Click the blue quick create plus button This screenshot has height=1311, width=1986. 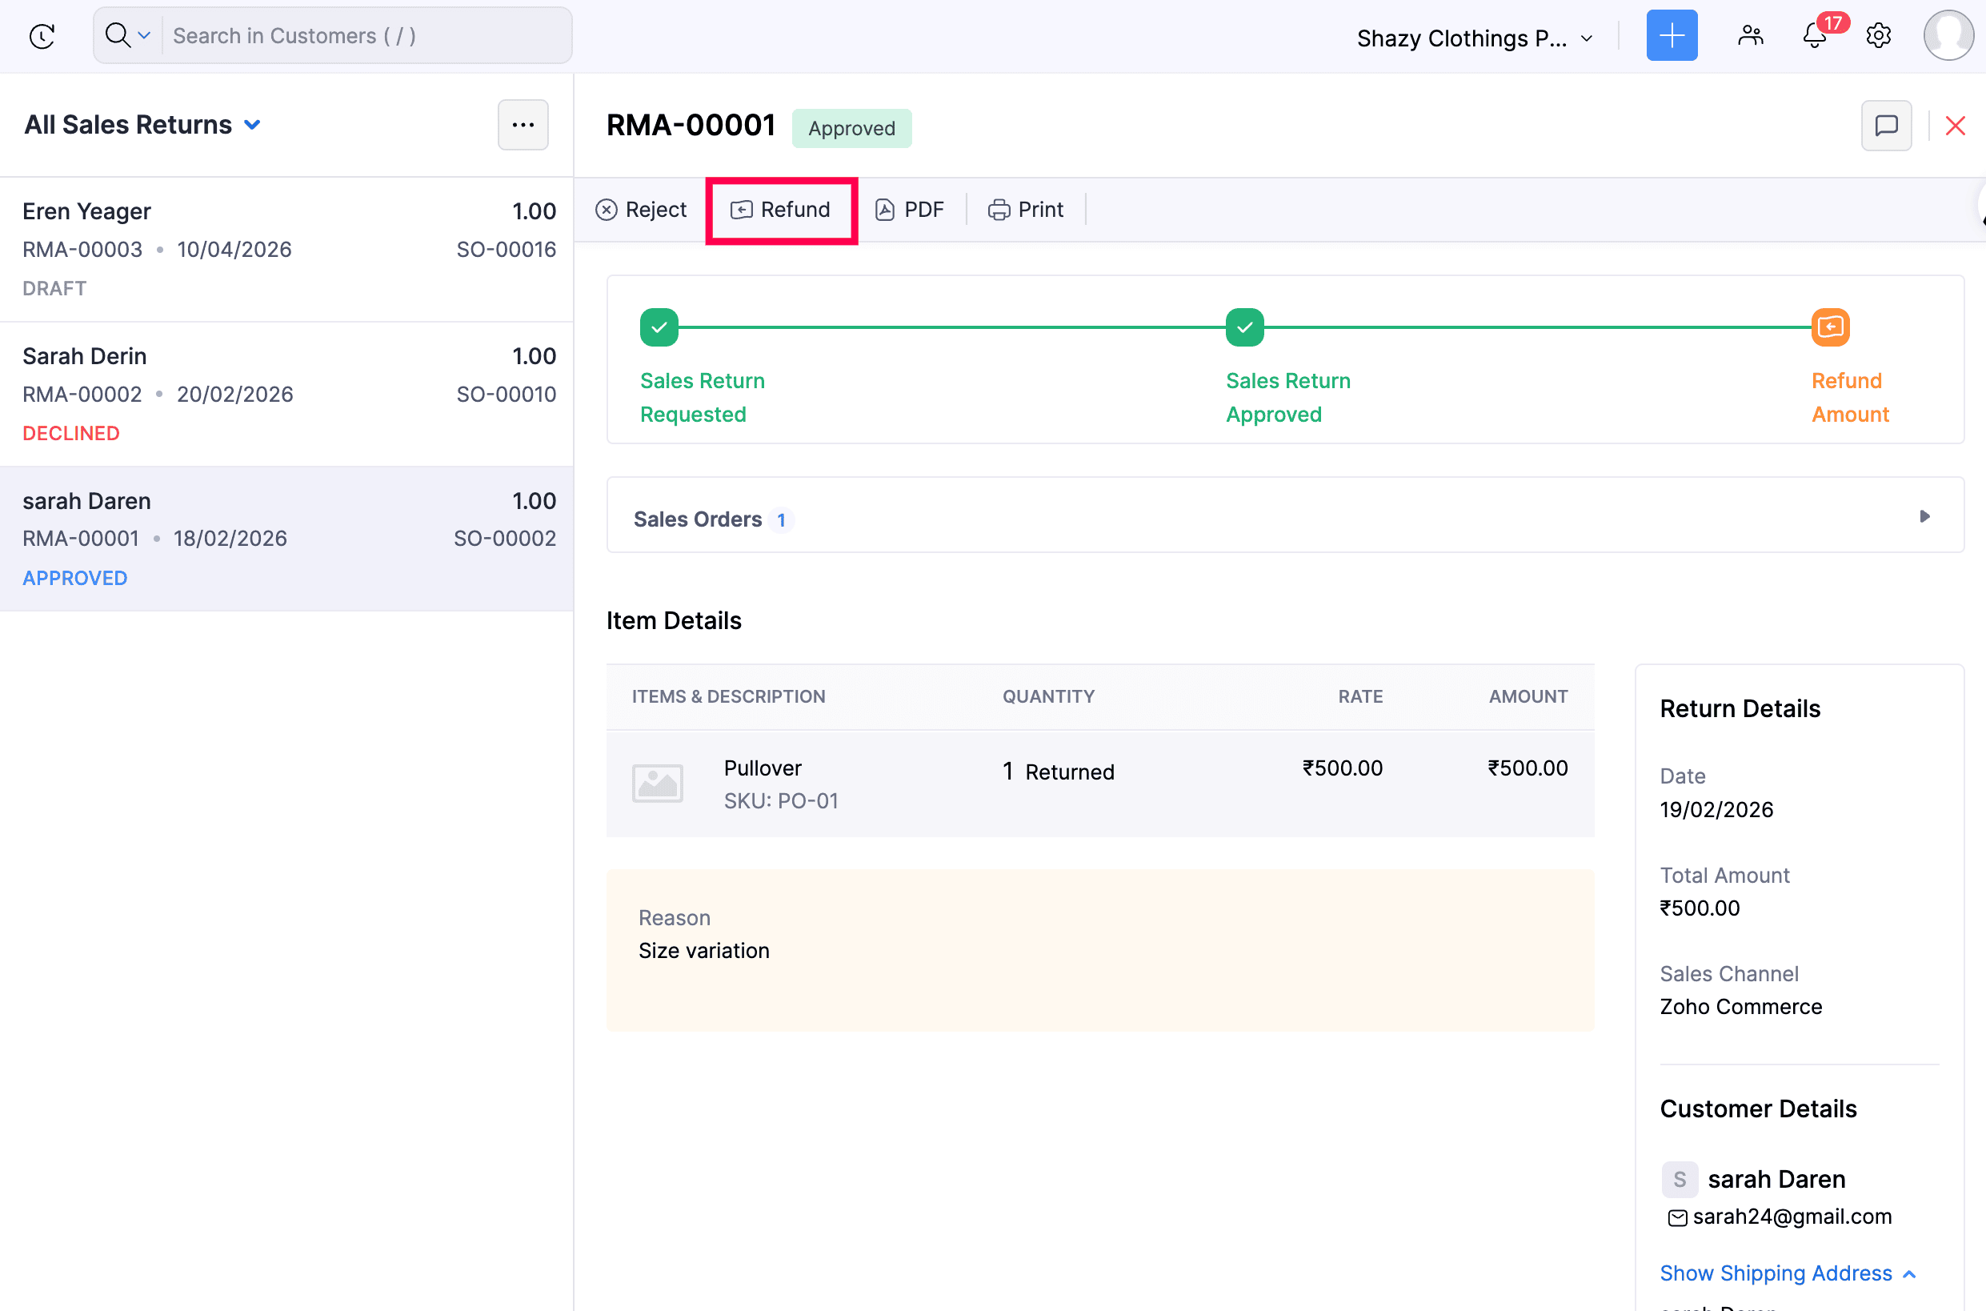(1671, 35)
